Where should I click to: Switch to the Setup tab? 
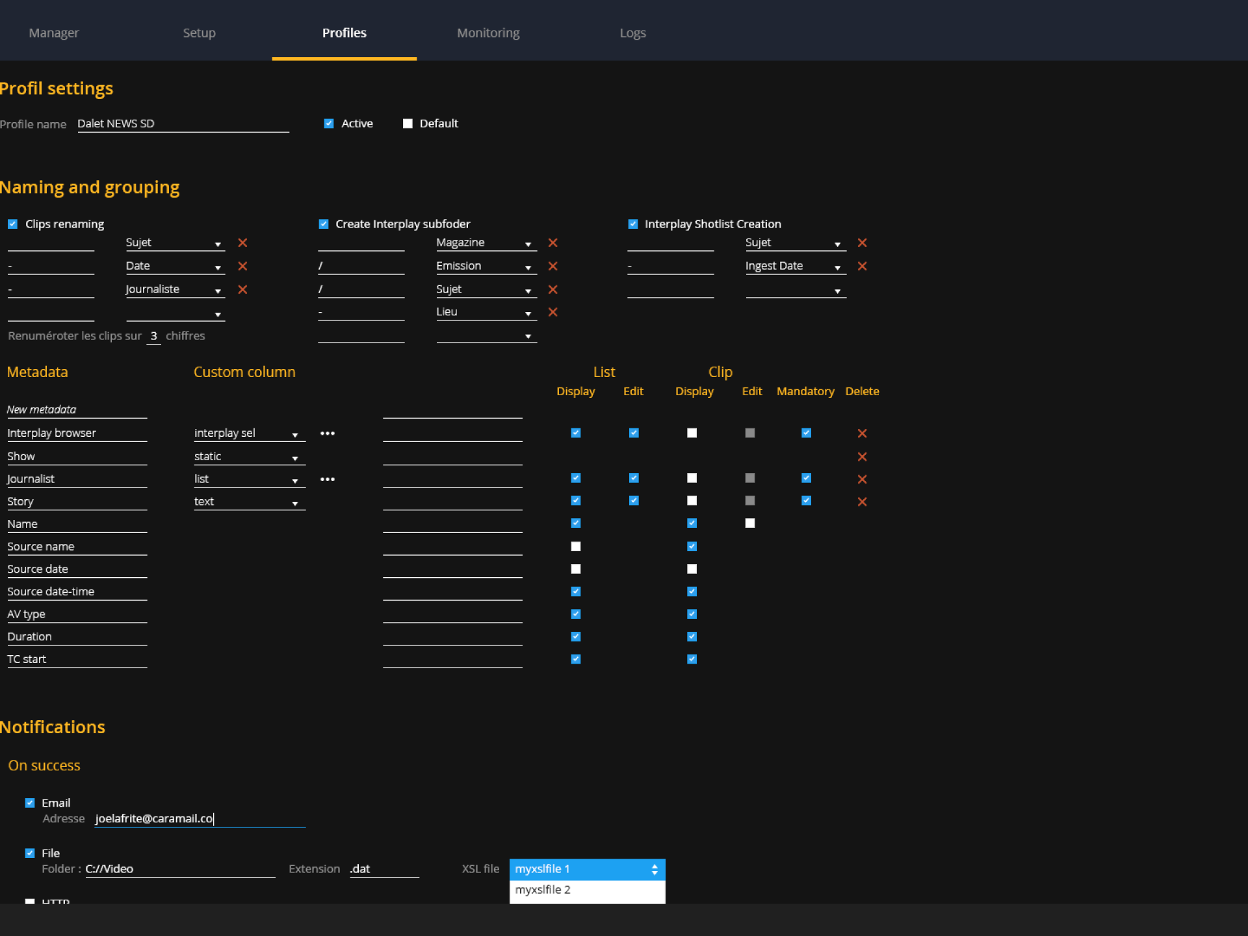pyautogui.click(x=199, y=32)
